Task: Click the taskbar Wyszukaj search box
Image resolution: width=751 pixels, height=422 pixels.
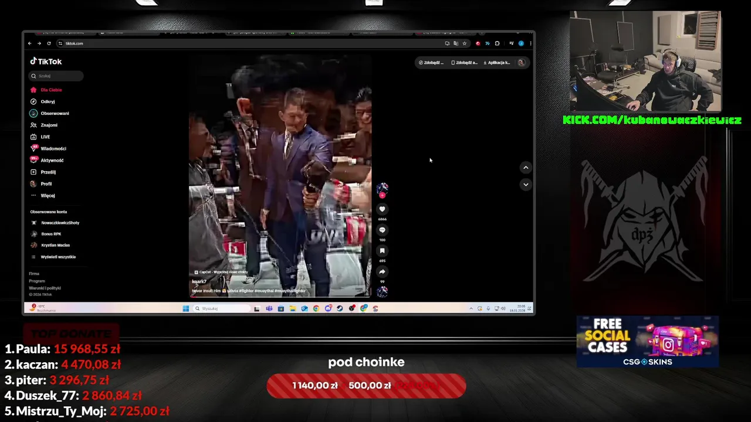Action: (222, 308)
